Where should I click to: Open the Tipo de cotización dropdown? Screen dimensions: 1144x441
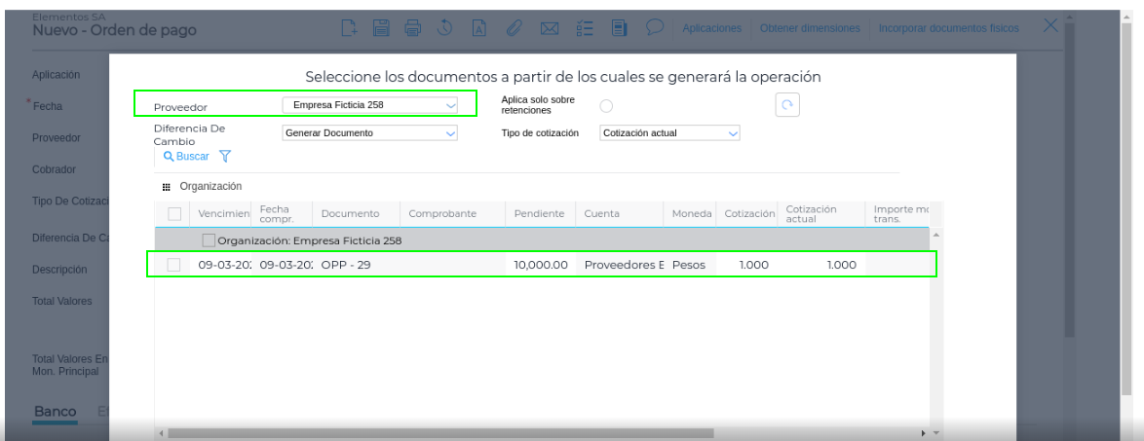(669, 133)
